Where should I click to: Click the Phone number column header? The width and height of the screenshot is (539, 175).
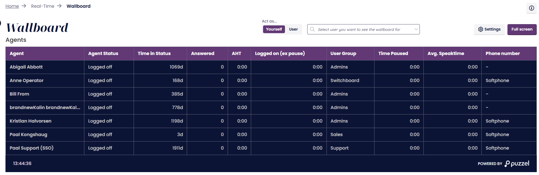click(503, 53)
